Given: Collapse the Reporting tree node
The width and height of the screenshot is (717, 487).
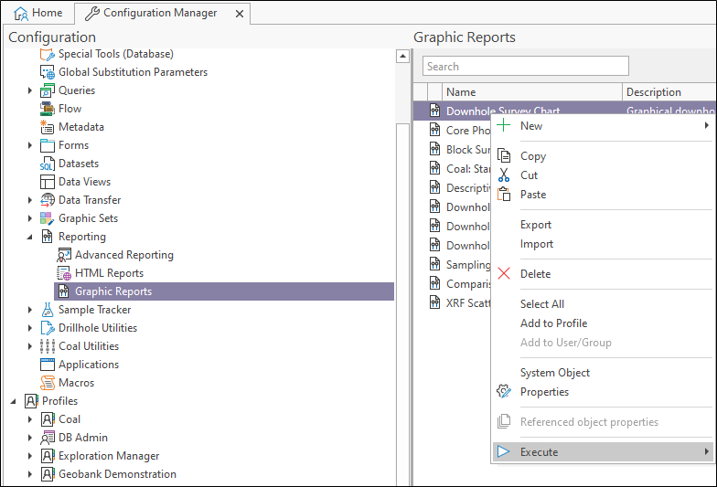Looking at the screenshot, I should 30,237.
